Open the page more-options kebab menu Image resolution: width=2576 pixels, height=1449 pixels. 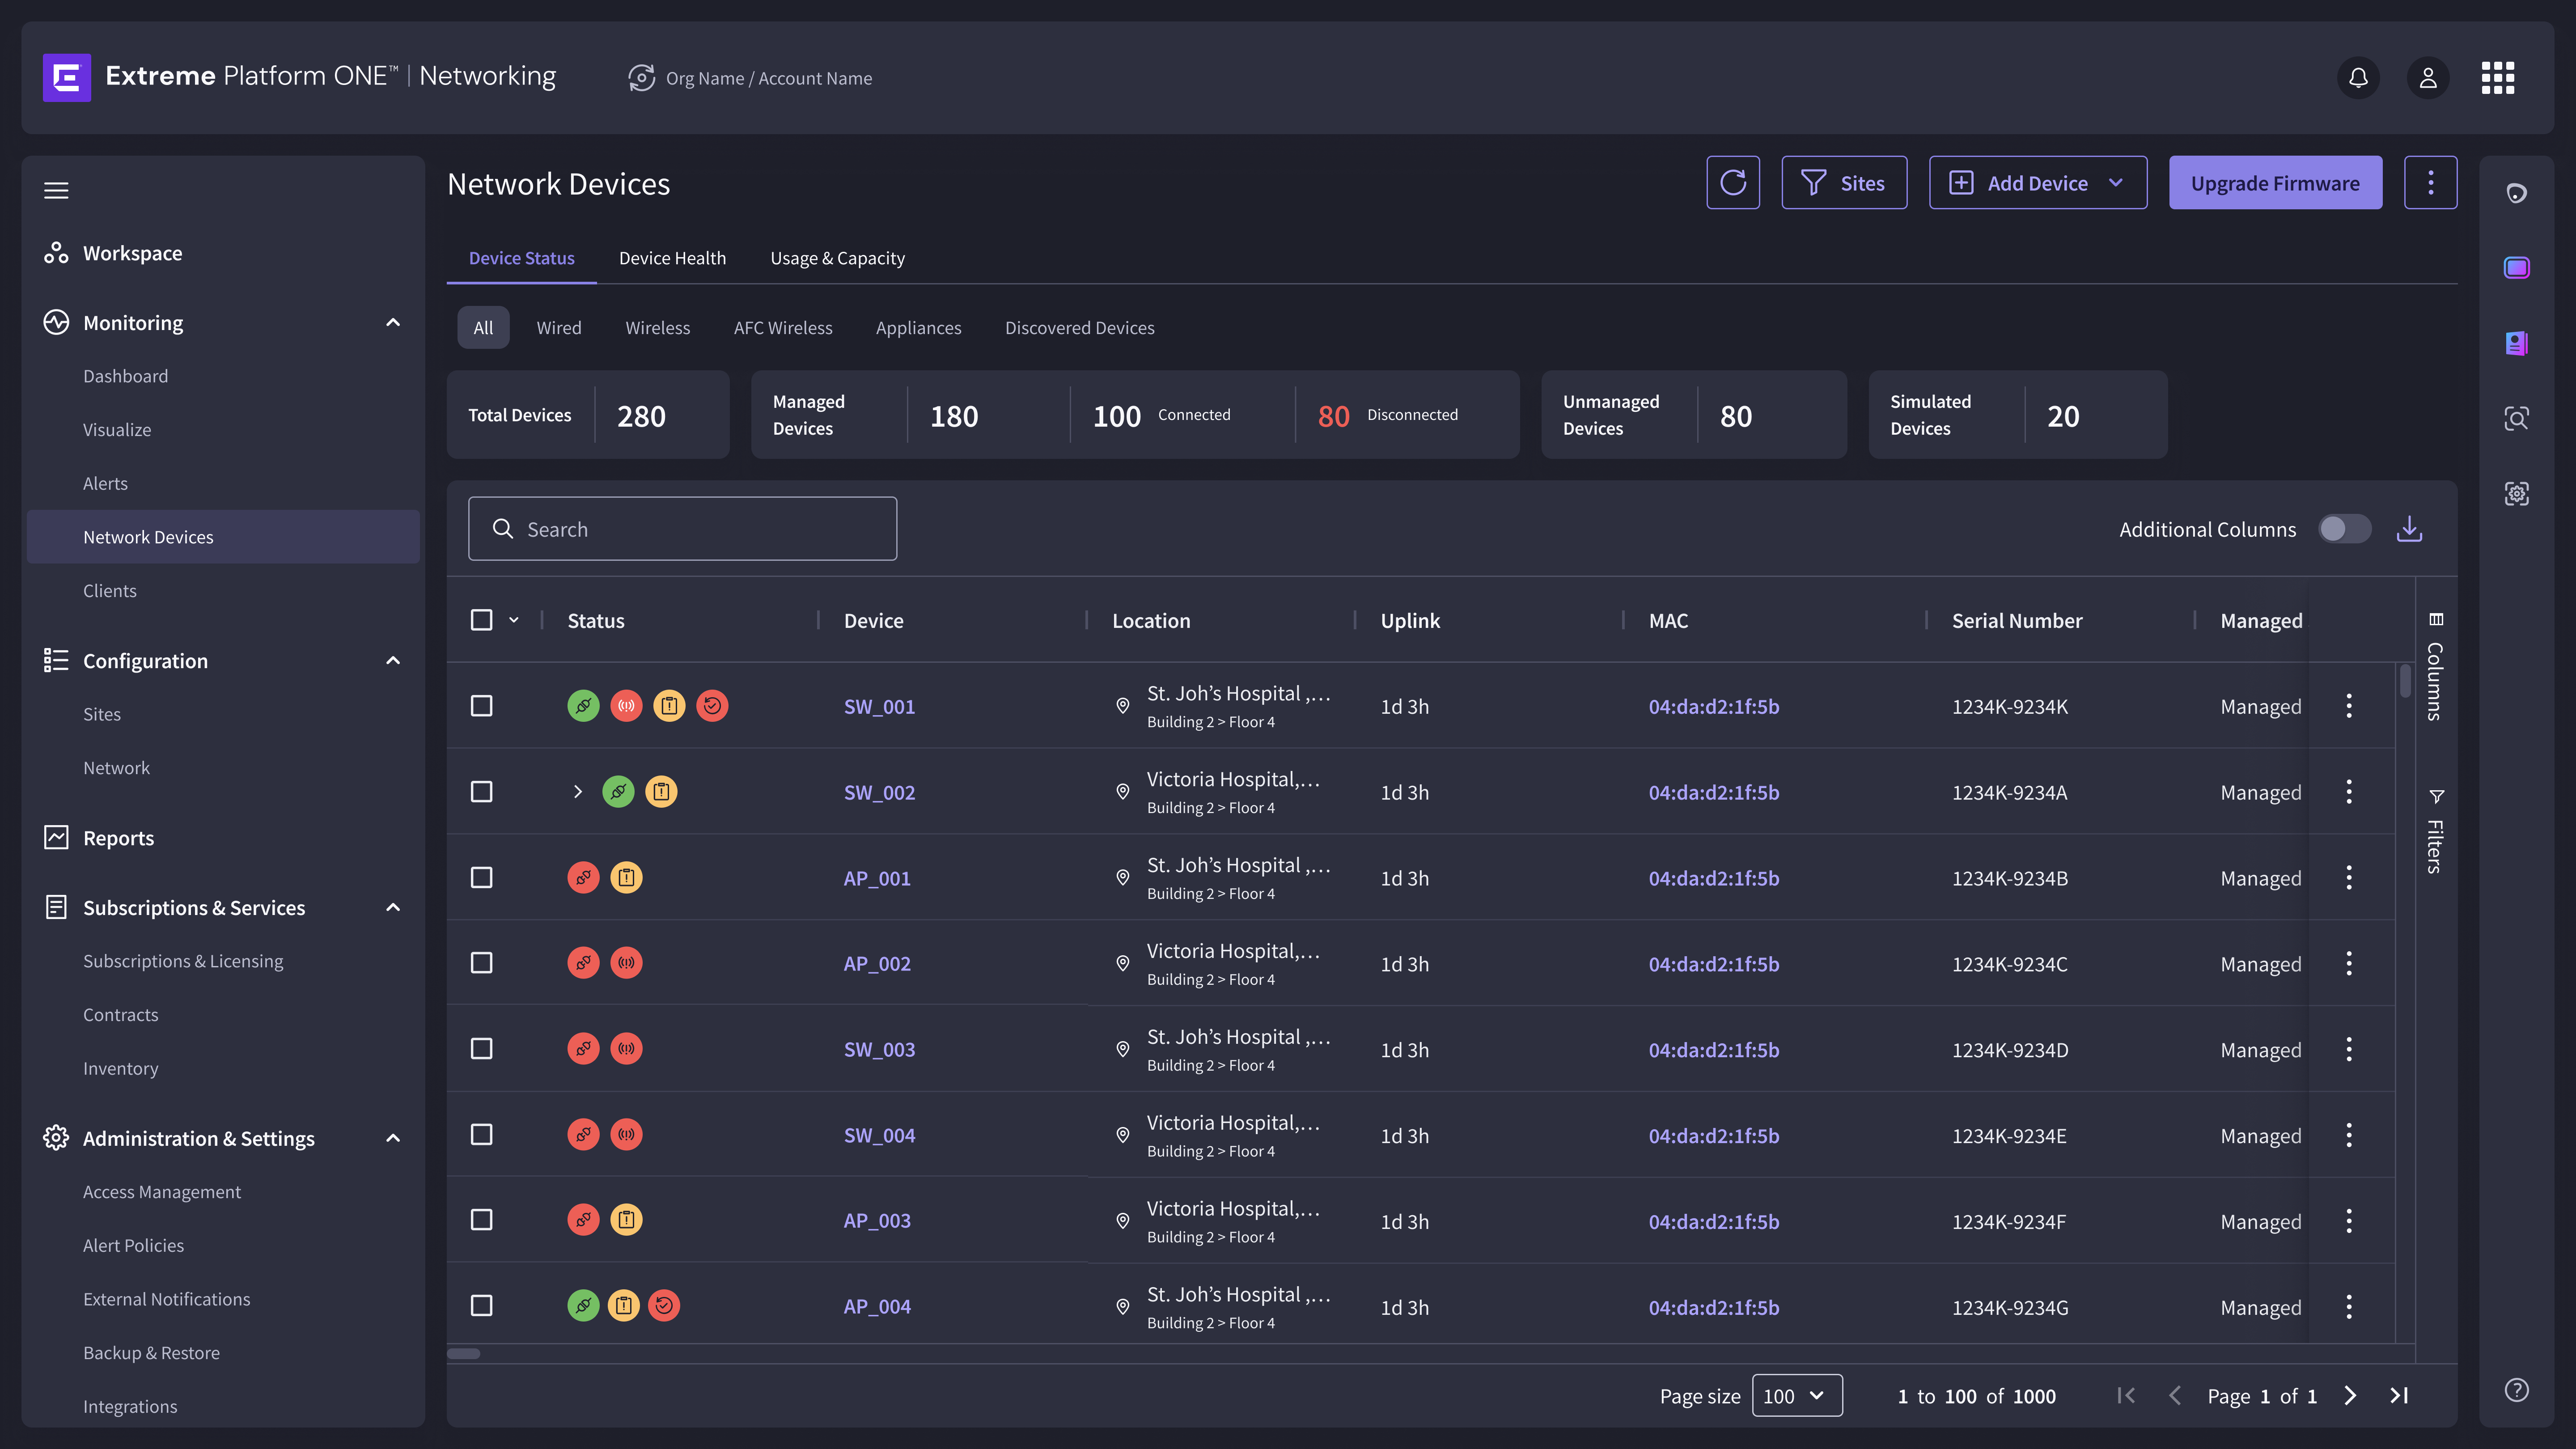[x=2431, y=183]
